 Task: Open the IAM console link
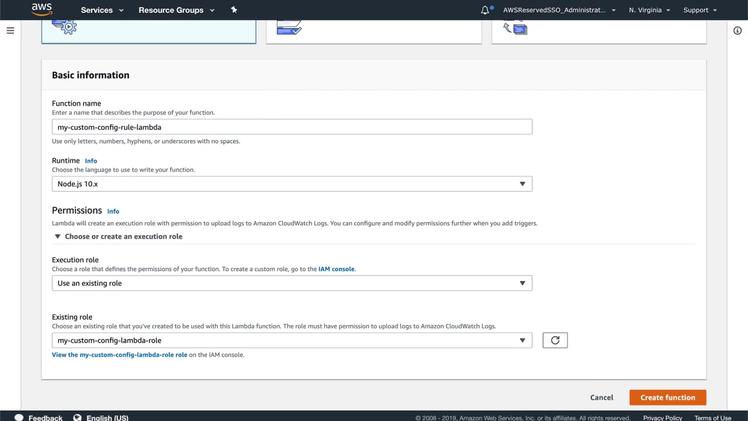click(336, 269)
